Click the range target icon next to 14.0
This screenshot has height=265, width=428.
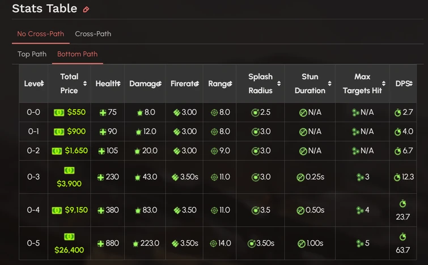pos(213,243)
